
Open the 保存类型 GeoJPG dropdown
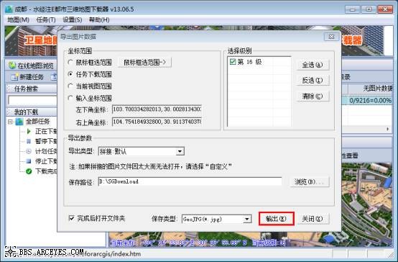(247, 219)
